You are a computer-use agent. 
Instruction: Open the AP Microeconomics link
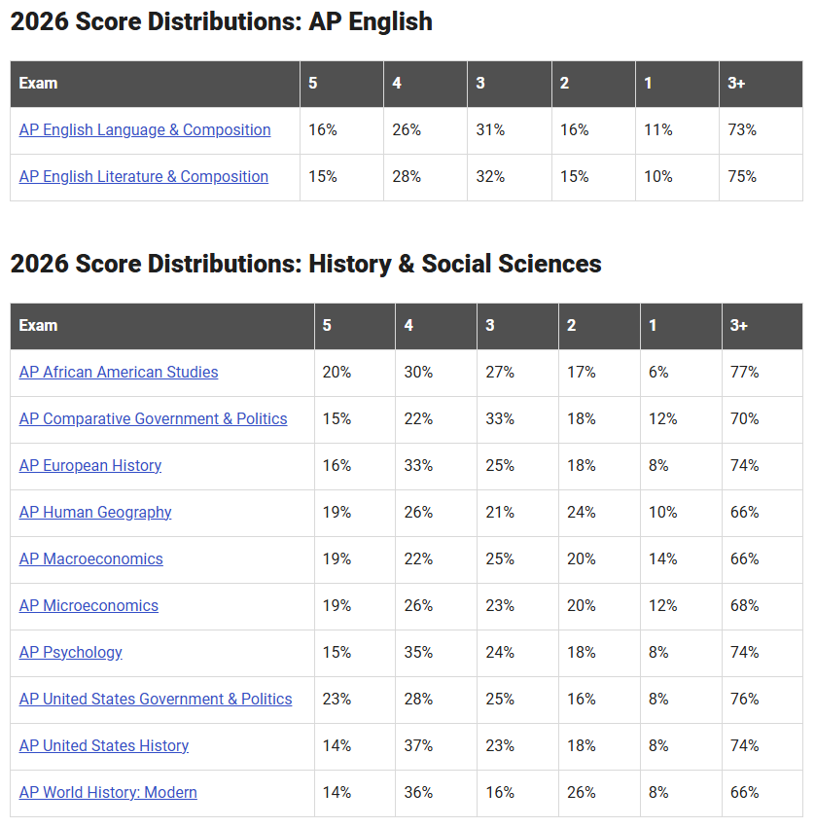(89, 606)
